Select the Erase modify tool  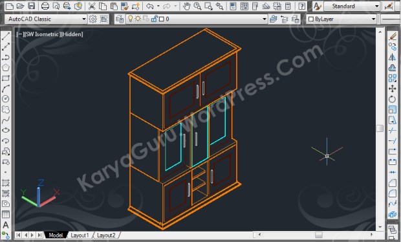tap(393, 37)
